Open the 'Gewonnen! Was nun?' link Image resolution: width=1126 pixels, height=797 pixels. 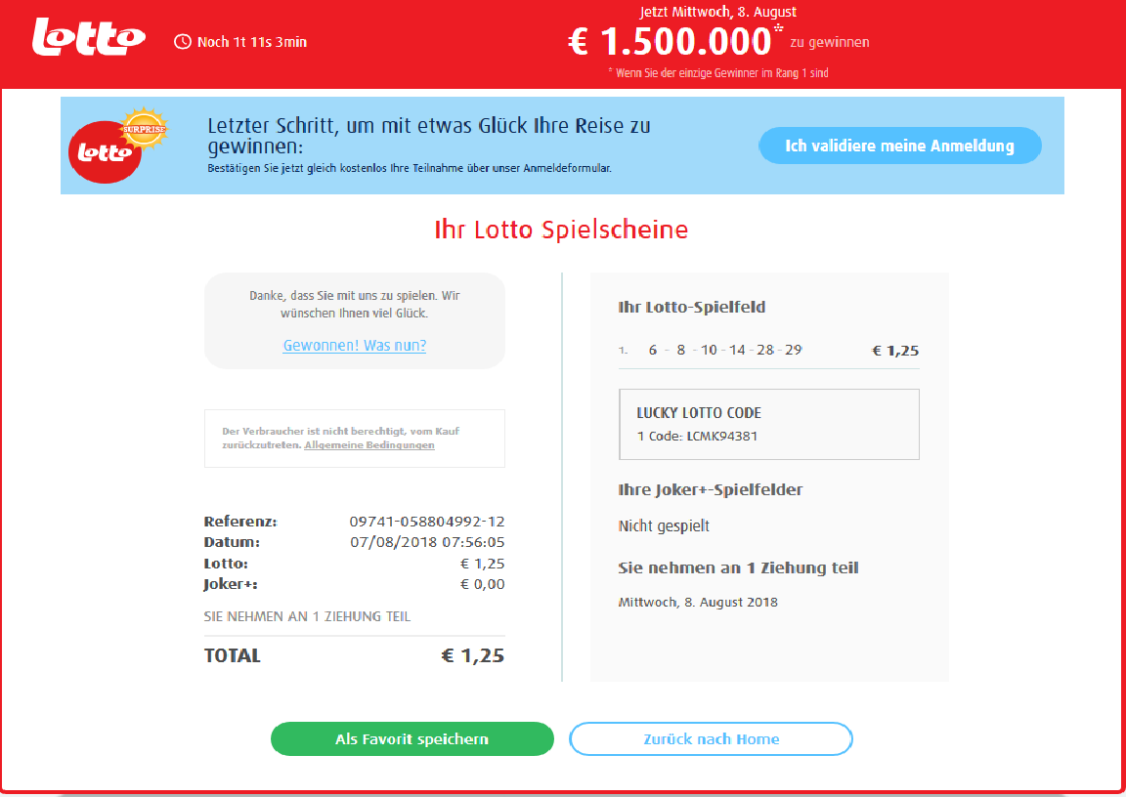click(x=355, y=345)
